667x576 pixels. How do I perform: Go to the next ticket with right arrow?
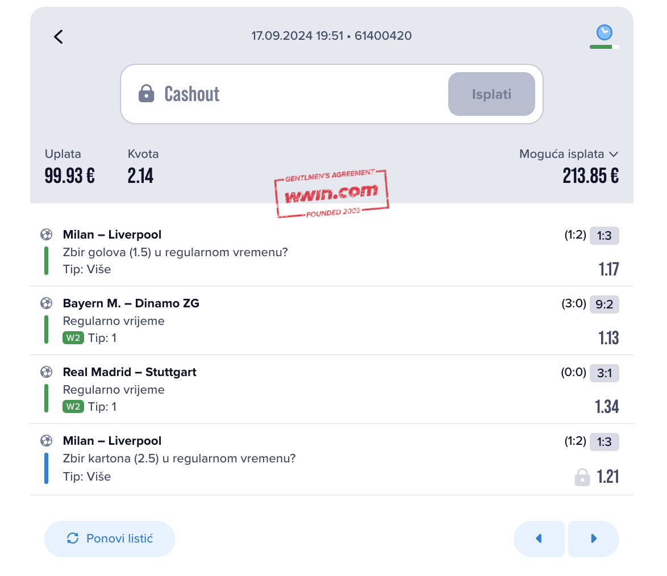pyautogui.click(x=593, y=539)
